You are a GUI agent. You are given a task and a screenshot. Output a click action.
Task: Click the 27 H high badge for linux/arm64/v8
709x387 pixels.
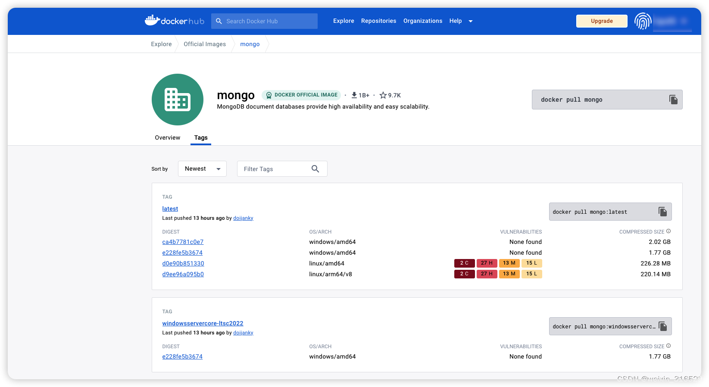click(x=487, y=274)
